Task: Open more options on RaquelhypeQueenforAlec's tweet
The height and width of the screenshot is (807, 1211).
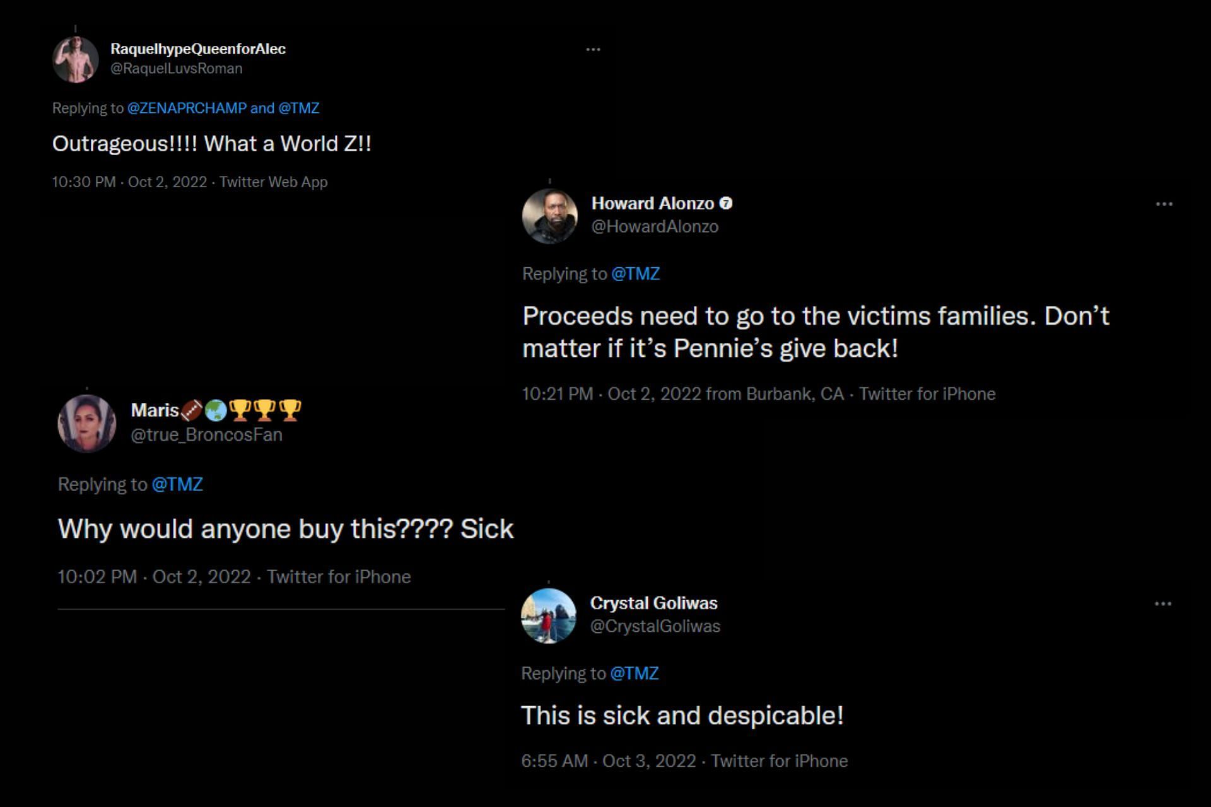Action: 593,49
